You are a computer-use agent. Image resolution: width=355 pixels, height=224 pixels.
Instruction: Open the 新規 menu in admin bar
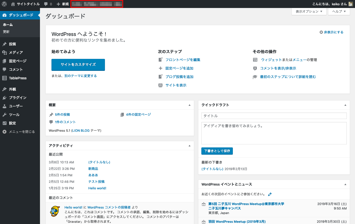pos(62,4)
